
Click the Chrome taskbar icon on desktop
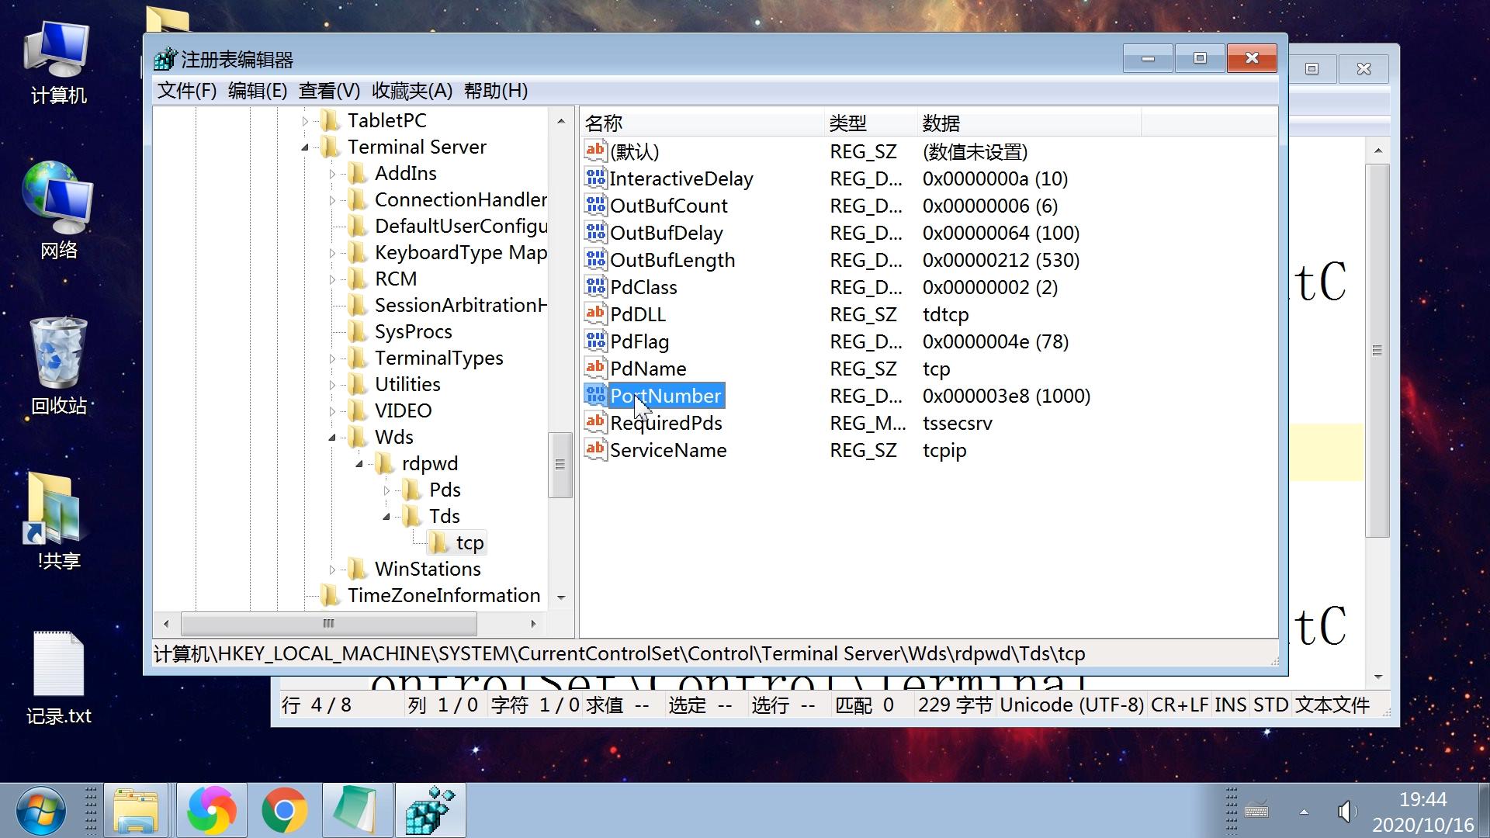coord(285,813)
